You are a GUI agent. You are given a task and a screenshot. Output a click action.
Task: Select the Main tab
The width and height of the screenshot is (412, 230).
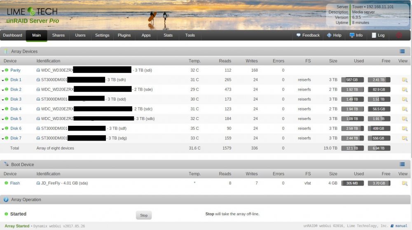[x=37, y=35]
